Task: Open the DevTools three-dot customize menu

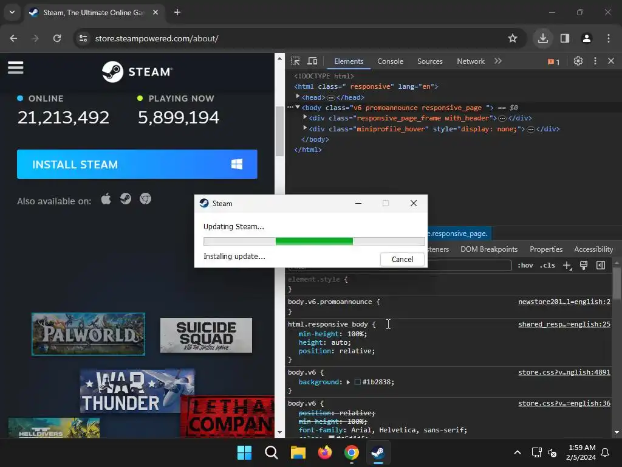Action: pos(595,61)
